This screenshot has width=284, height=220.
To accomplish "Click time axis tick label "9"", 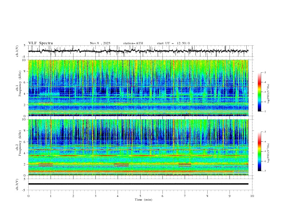I will [x=229, y=196].
